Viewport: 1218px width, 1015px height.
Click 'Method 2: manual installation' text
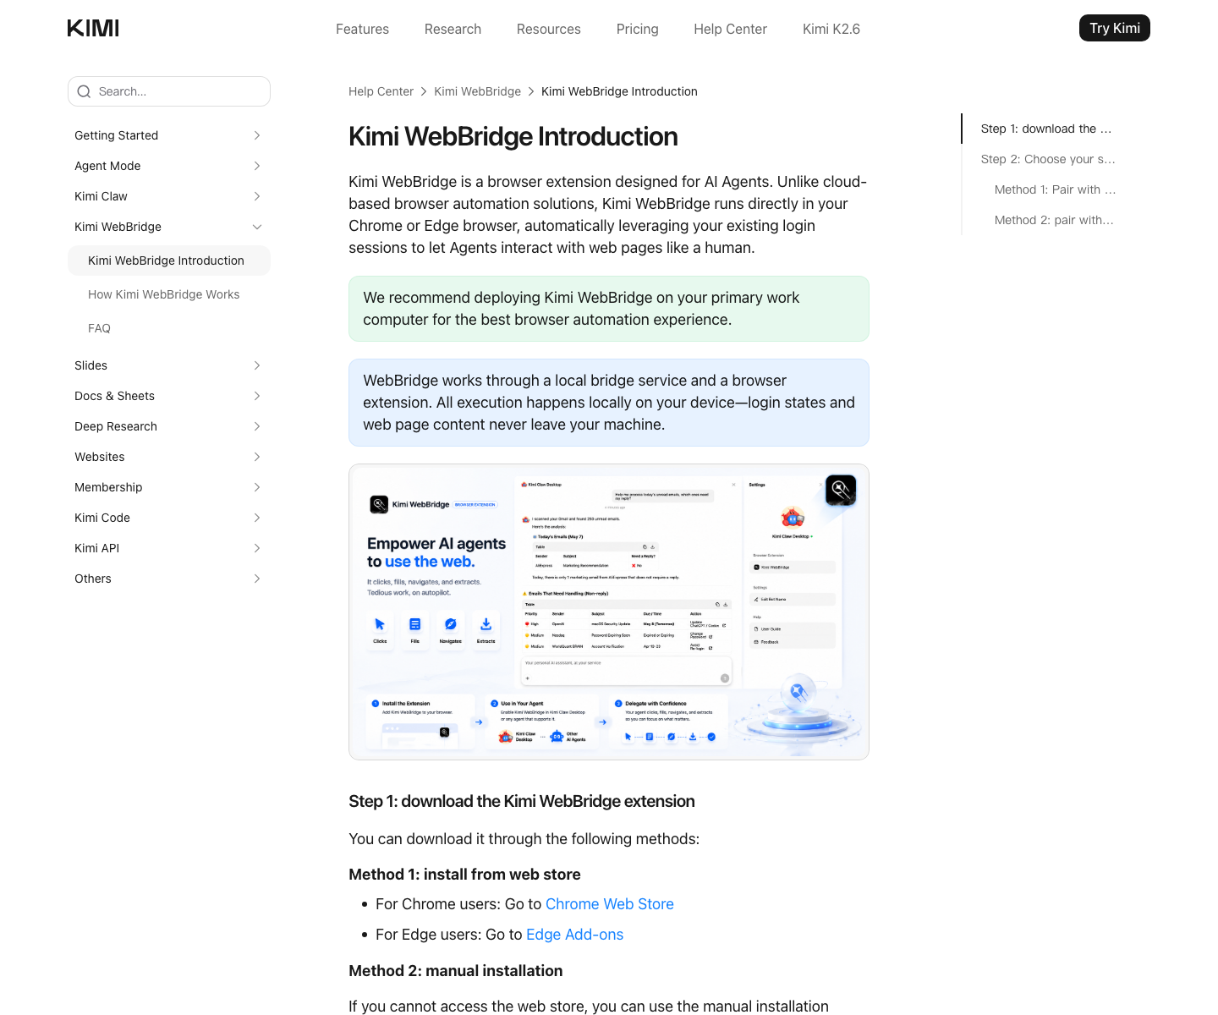[x=455, y=971]
